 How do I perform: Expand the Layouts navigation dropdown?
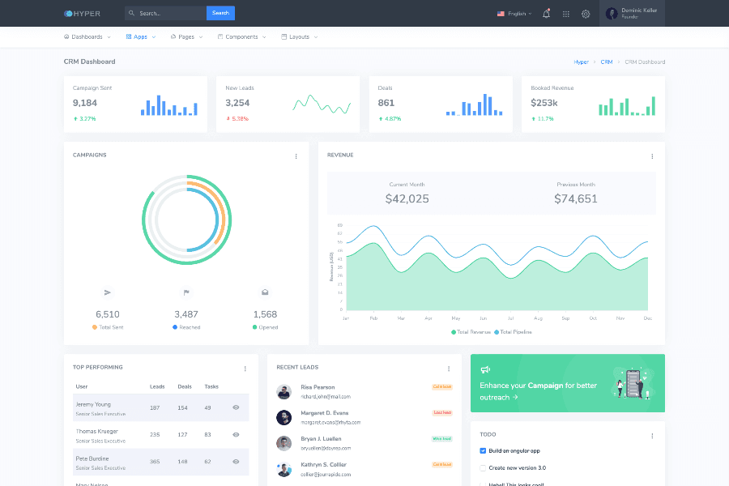(x=296, y=36)
